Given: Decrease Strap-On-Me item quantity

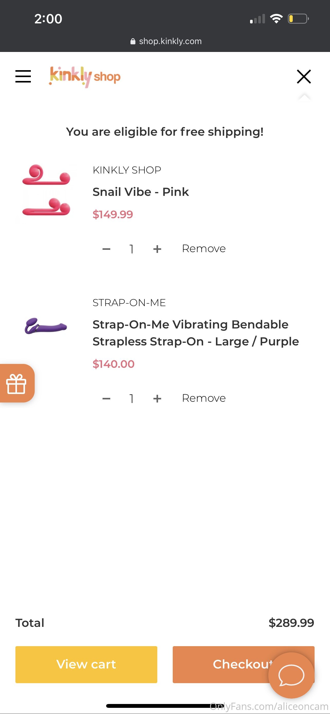Looking at the screenshot, I should click(x=106, y=399).
